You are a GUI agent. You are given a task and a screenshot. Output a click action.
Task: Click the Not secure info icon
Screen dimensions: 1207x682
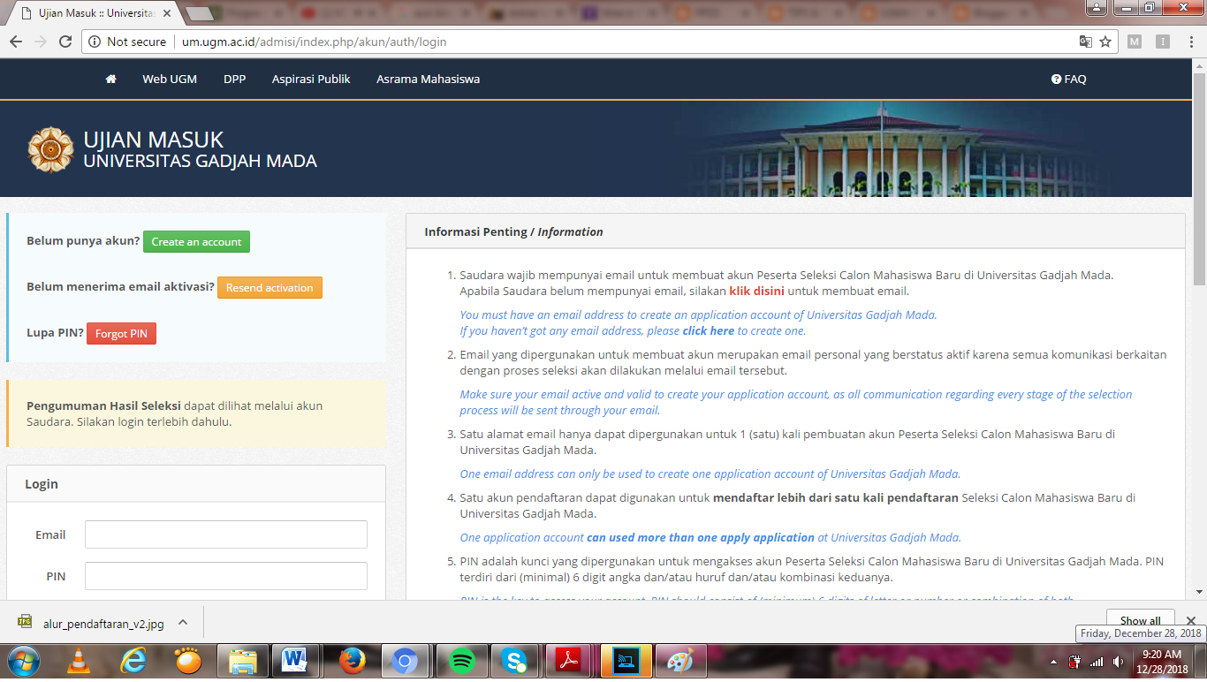coord(95,42)
